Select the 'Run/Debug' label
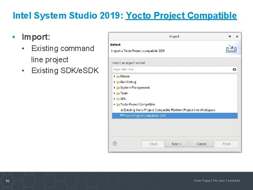253x190 pixels. pos(128,82)
